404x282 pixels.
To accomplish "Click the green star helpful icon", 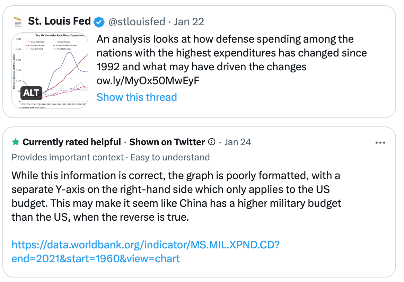I will click(x=16, y=142).
